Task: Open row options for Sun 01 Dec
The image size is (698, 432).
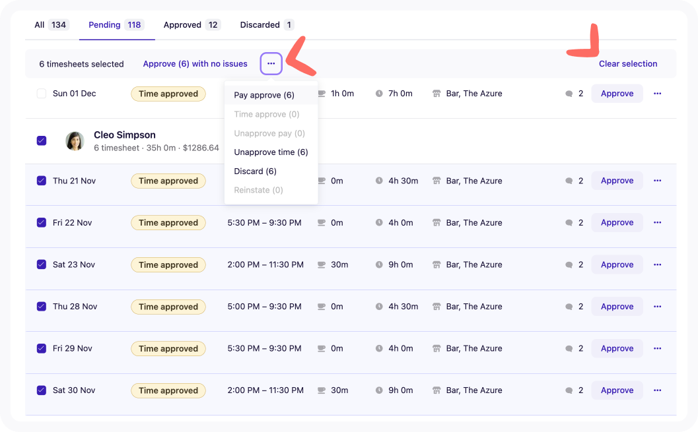Action: click(658, 94)
